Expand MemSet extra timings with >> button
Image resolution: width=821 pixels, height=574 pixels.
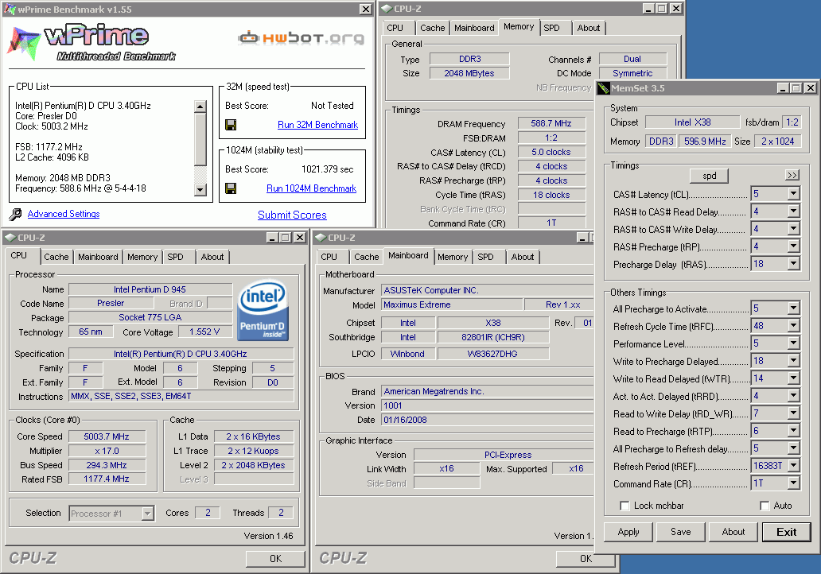click(x=792, y=175)
